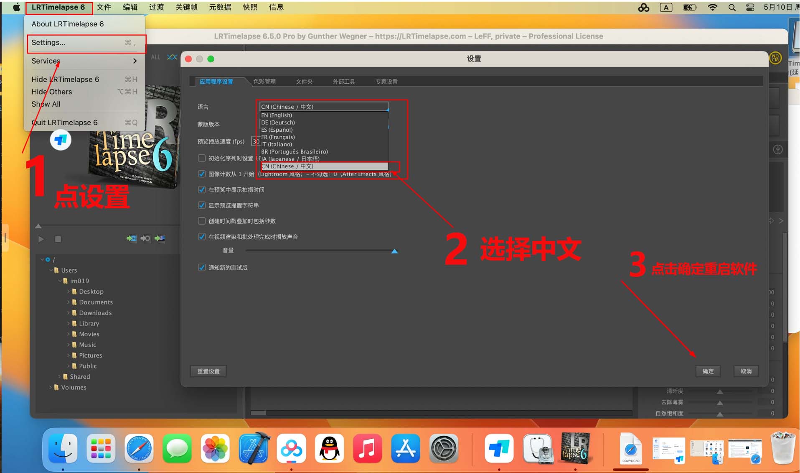
Task: Uncheck 在预览中显示拍摄时间 checkbox
Action: [x=202, y=189]
